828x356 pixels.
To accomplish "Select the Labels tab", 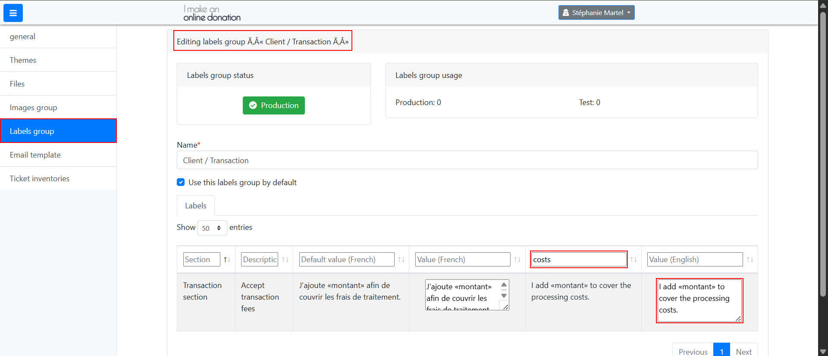I will pos(195,206).
